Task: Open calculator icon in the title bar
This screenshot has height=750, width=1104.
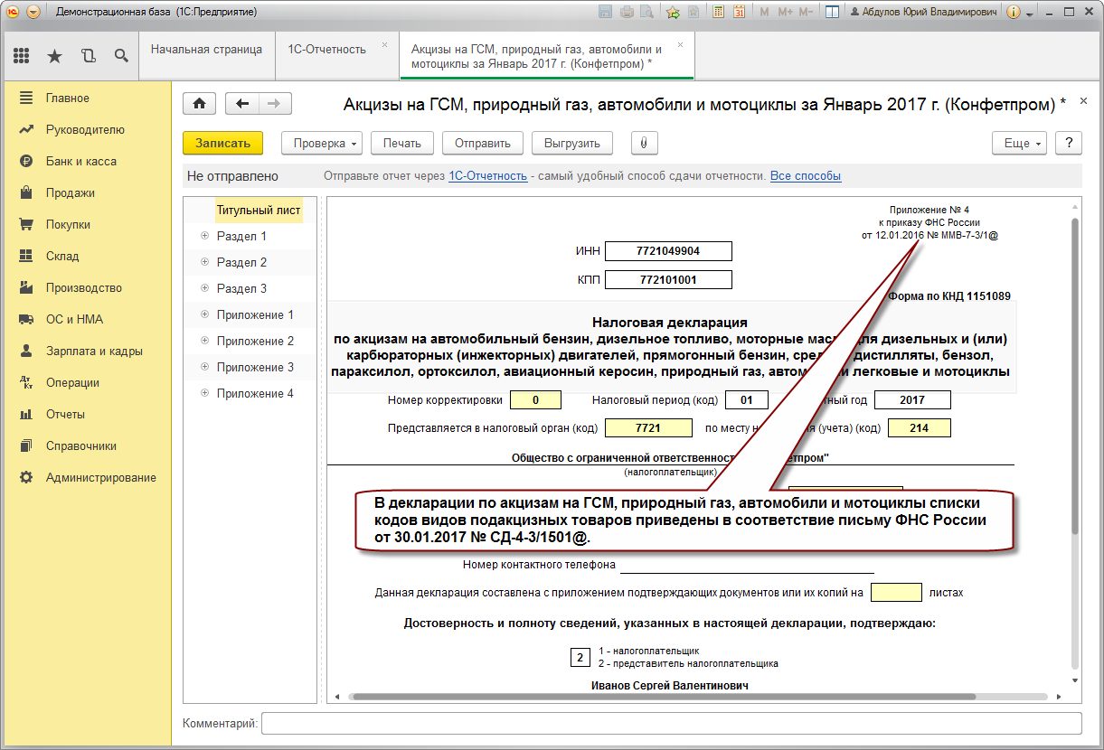Action: pos(718,13)
